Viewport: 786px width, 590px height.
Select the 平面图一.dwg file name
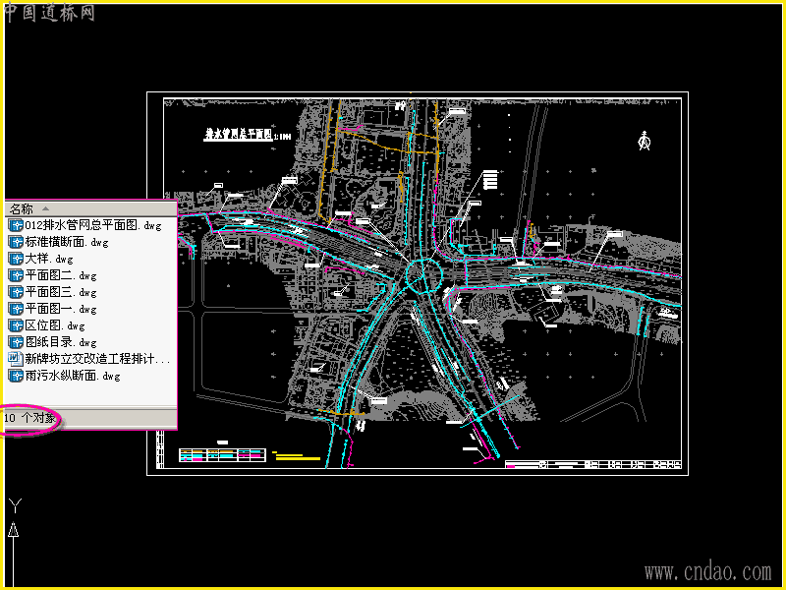click(61, 309)
